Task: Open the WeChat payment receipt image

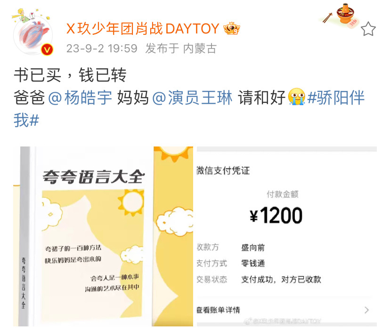Action: point(287,236)
